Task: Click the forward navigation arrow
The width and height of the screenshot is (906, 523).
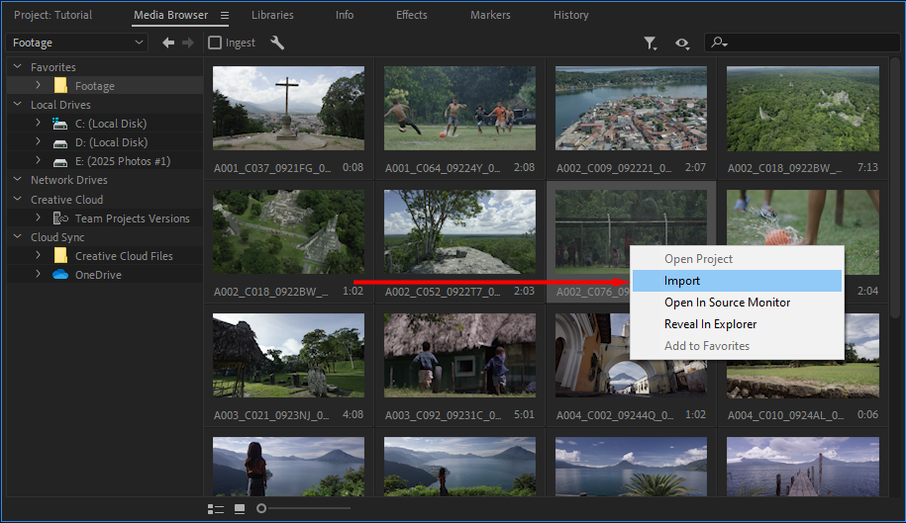Action: point(188,43)
